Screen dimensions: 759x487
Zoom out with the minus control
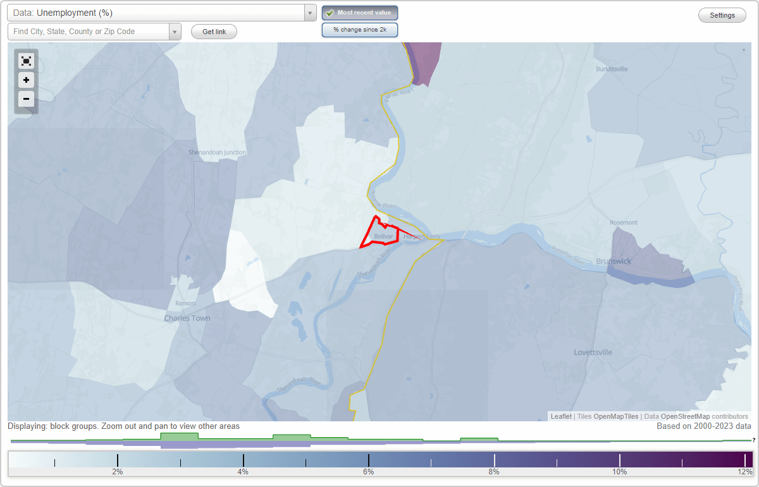tap(26, 99)
